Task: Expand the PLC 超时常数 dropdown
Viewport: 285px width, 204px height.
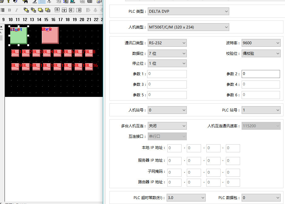Action: click(x=186, y=197)
